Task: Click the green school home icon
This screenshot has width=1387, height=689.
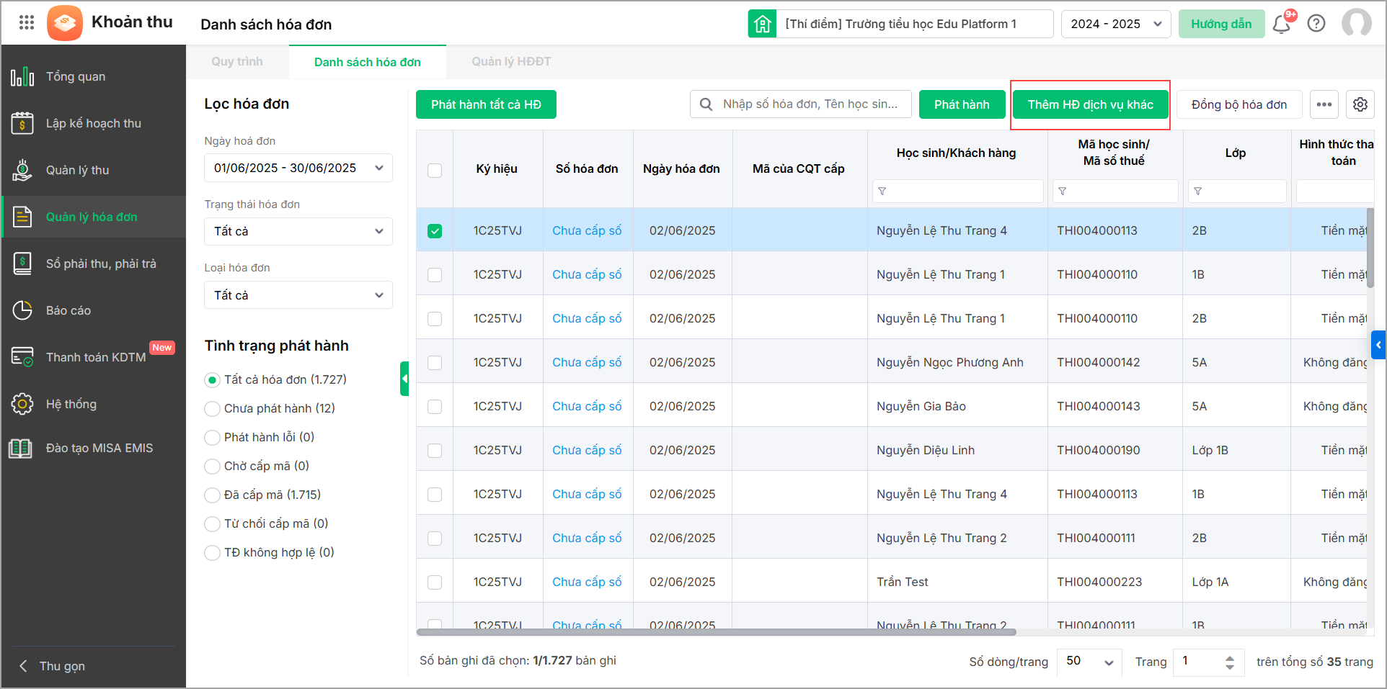Action: (x=762, y=24)
